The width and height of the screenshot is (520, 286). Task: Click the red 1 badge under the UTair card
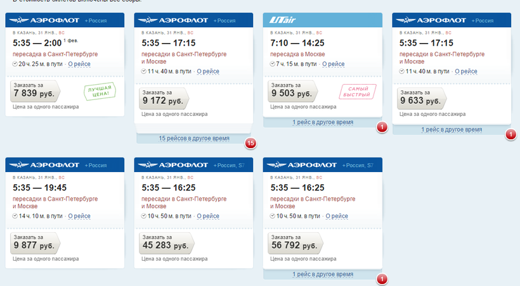[x=382, y=127]
